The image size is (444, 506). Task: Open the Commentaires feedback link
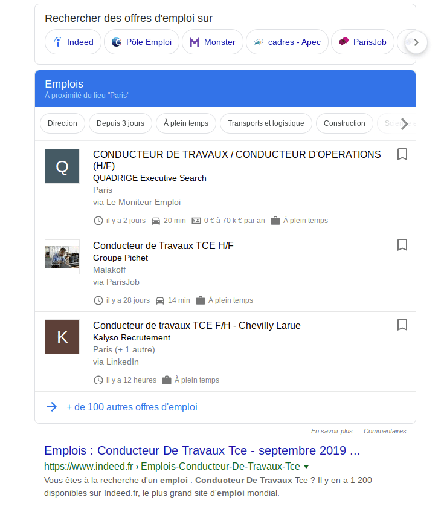(x=385, y=431)
